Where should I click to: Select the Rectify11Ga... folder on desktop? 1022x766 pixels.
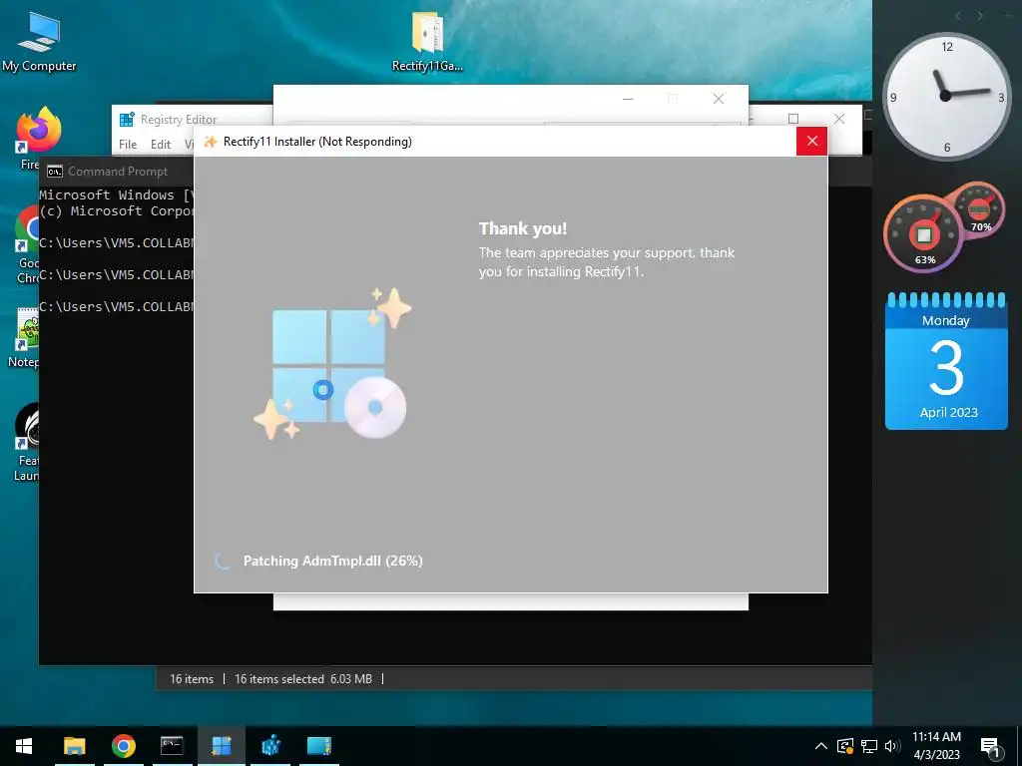(x=427, y=42)
